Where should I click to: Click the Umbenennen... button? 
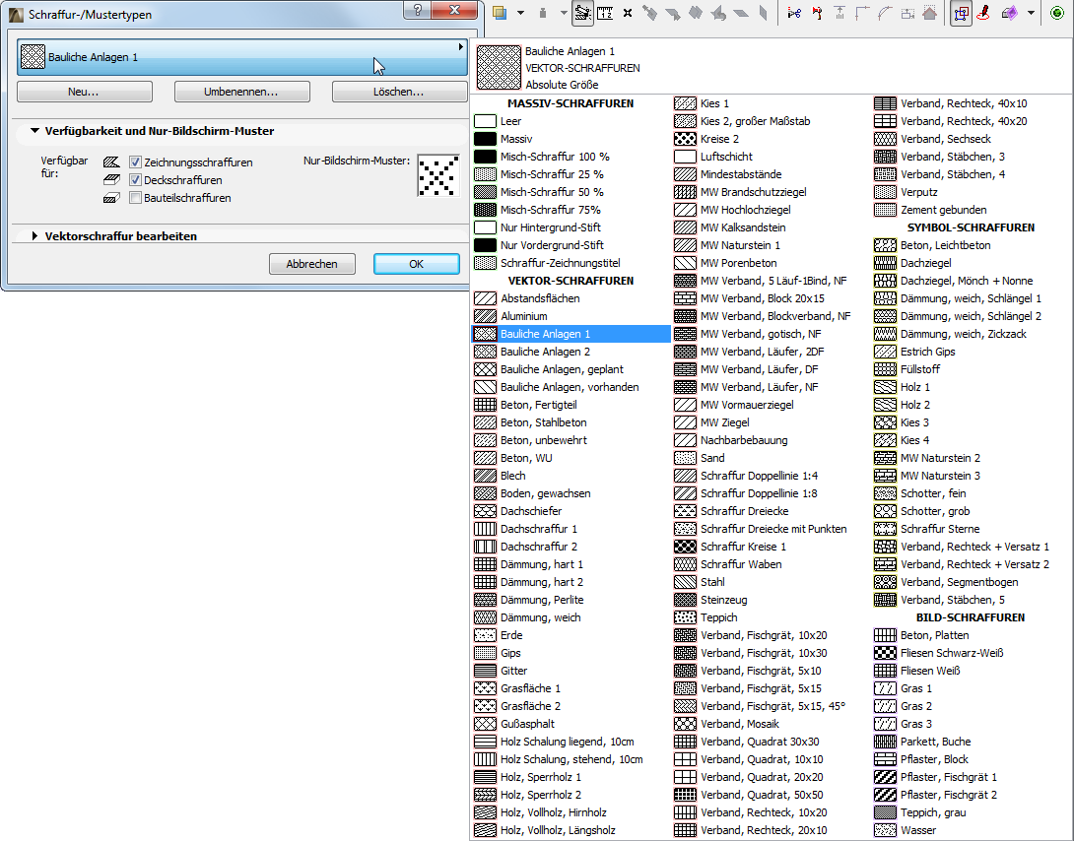point(241,92)
